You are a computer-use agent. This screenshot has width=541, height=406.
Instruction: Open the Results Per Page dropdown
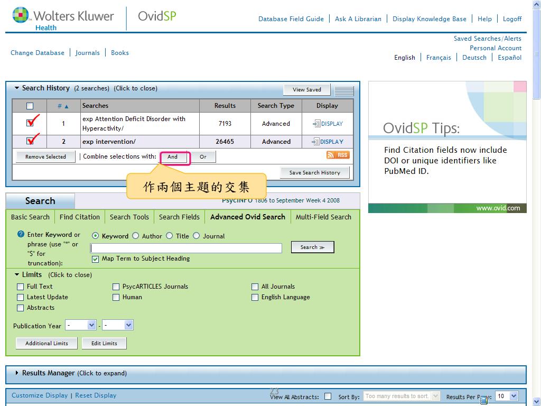point(507,396)
